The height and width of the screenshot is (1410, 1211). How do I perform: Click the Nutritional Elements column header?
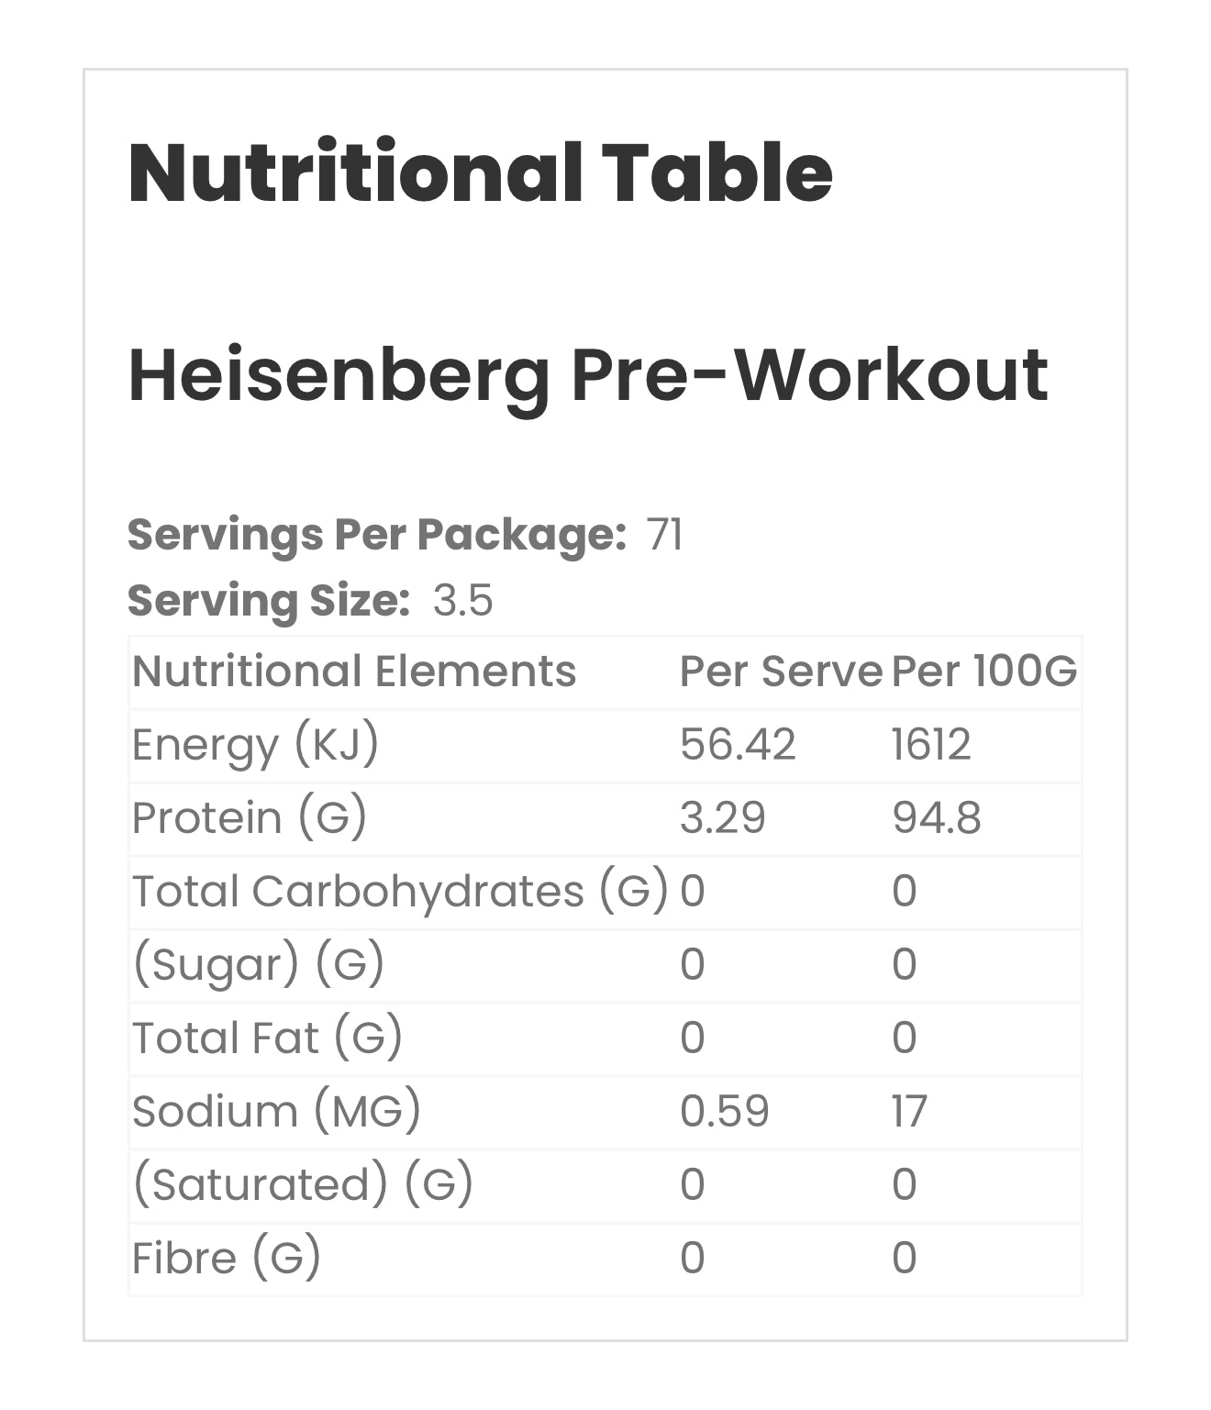pyautogui.click(x=354, y=672)
